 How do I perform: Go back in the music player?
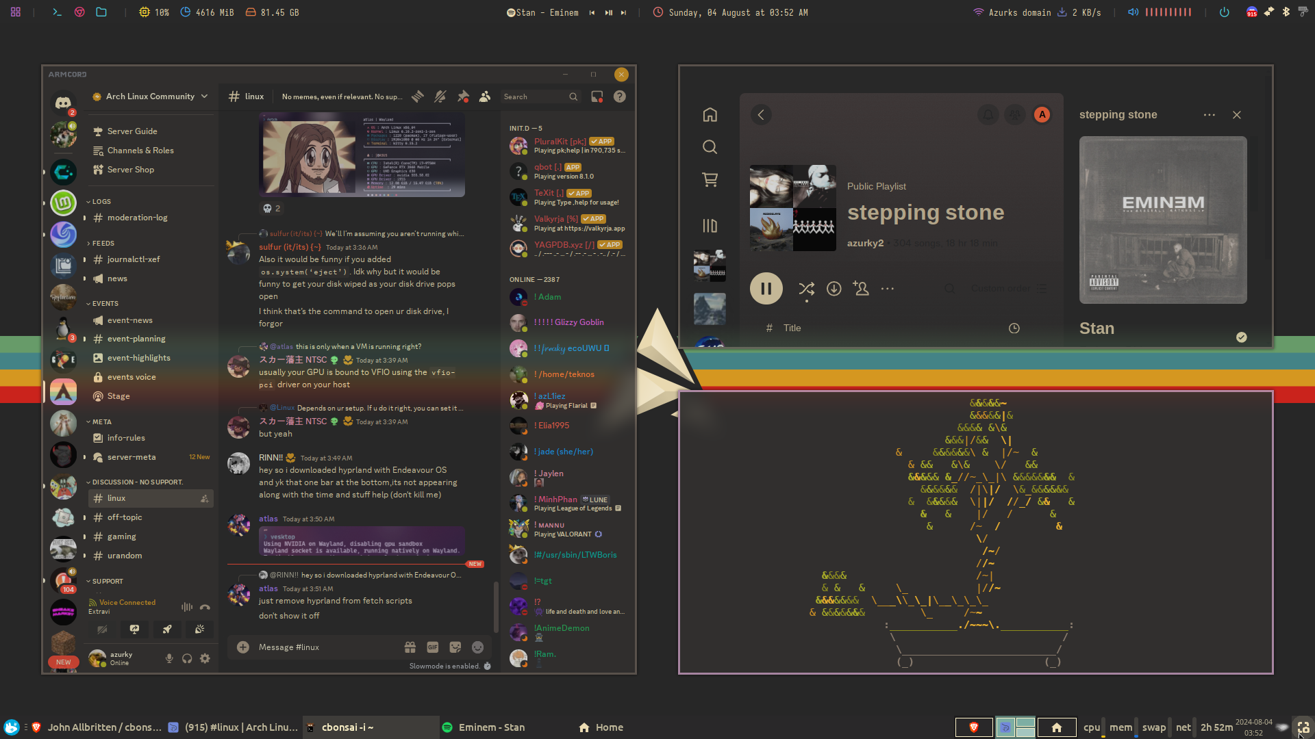pyautogui.click(x=761, y=115)
